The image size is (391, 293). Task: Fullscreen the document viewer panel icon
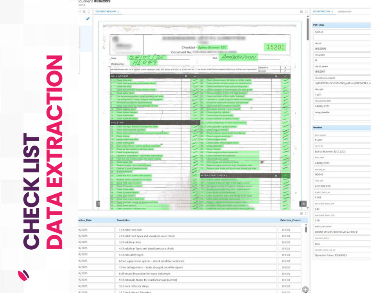[306, 12]
